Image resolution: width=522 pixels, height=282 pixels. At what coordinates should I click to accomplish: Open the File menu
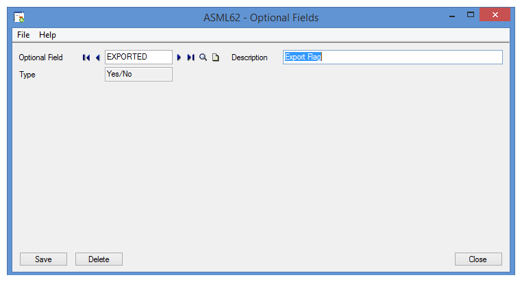tap(23, 35)
